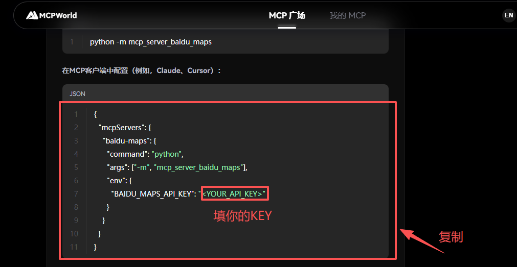Screen dimensions: 517x267
Task: Click the <YOUR_API_KEY> placeholder text
Action: [x=234, y=194]
